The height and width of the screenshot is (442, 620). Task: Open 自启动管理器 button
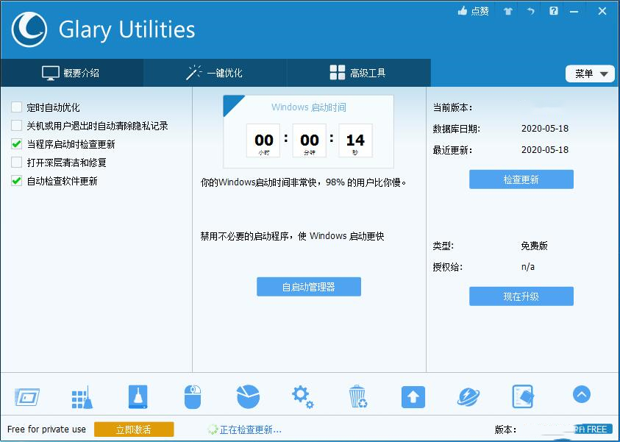pos(309,287)
